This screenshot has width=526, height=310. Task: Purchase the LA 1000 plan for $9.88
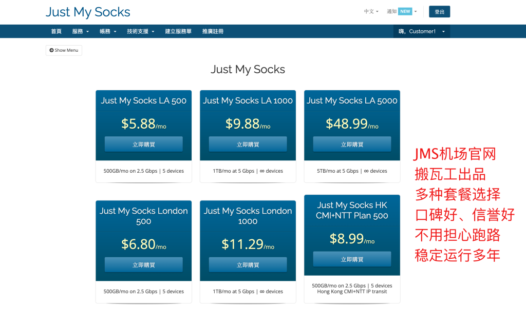pos(248,144)
